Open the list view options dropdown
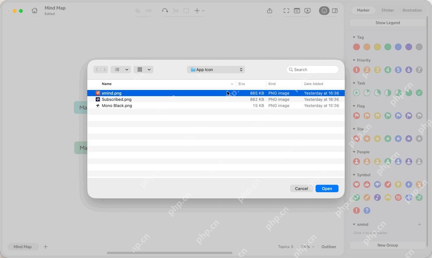This screenshot has width=432, height=258. tap(121, 69)
